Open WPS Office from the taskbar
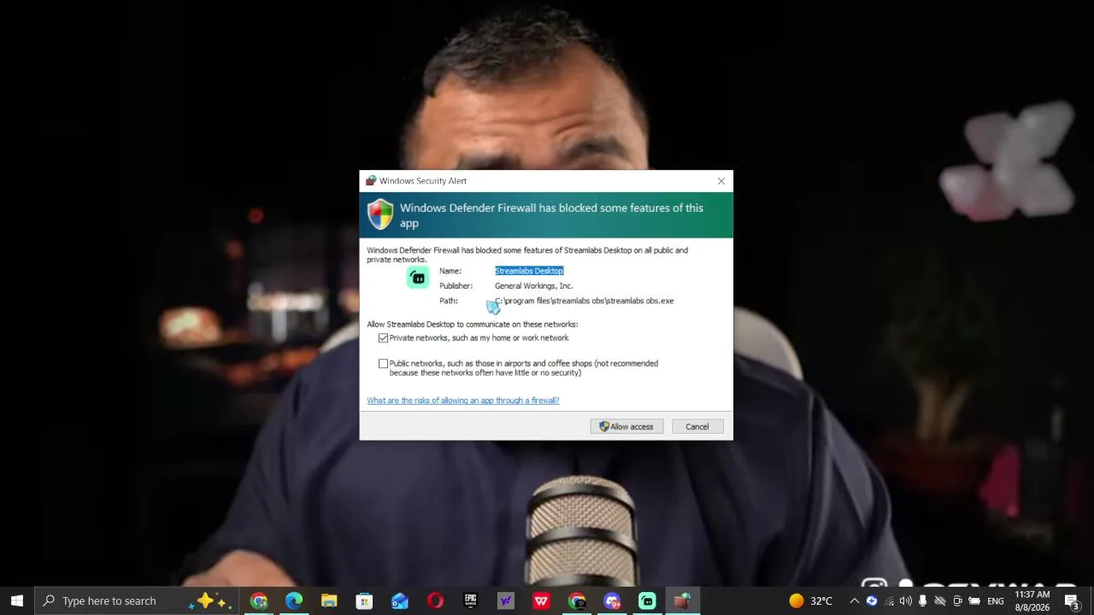 coord(541,600)
